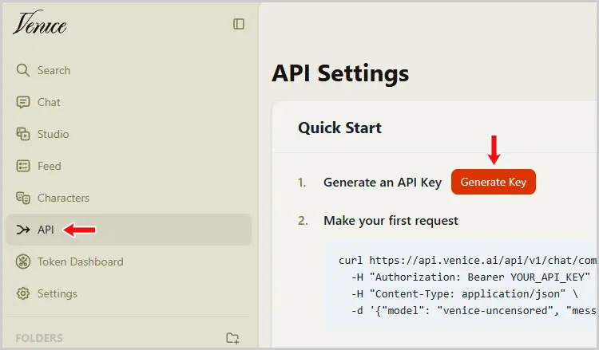Viewport: 599px width, 350px height.
Task: Click the curl URL line in the code block
Action: pos(467,261)
